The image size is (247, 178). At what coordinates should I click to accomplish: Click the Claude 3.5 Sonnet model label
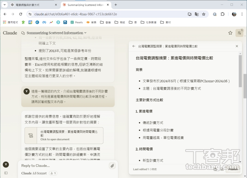34,173
